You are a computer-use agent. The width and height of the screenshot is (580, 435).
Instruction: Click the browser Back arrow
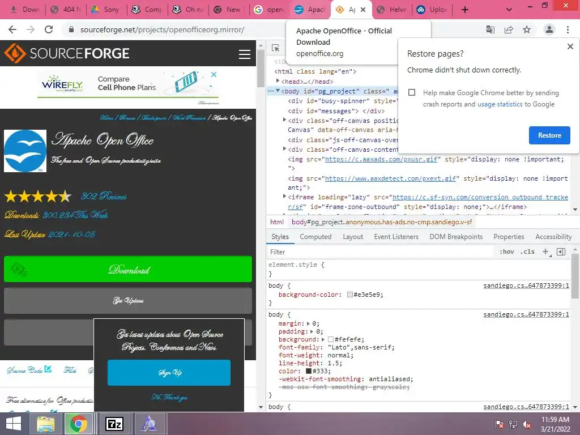point(12,29)
